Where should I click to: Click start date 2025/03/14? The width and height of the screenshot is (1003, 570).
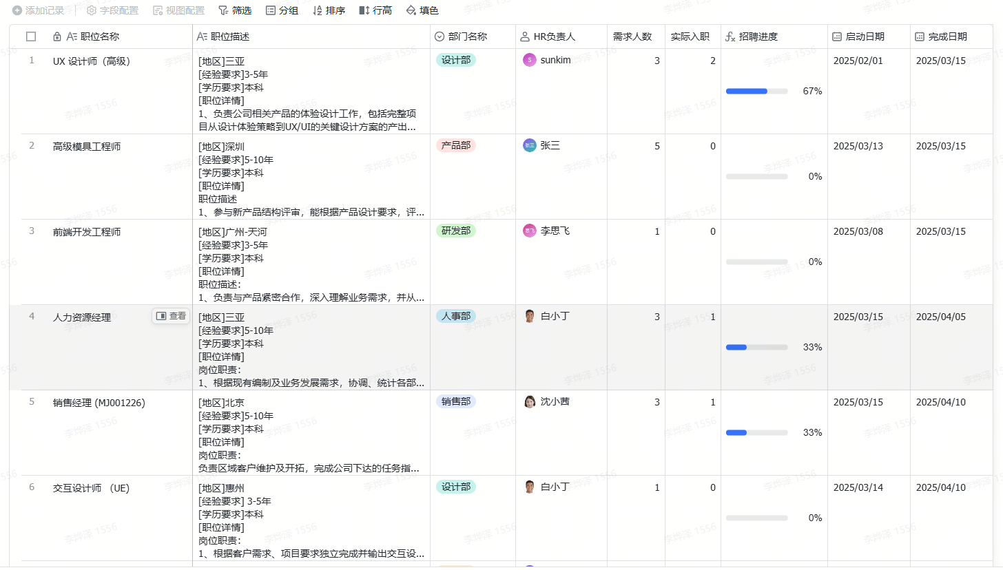(858, 487)
